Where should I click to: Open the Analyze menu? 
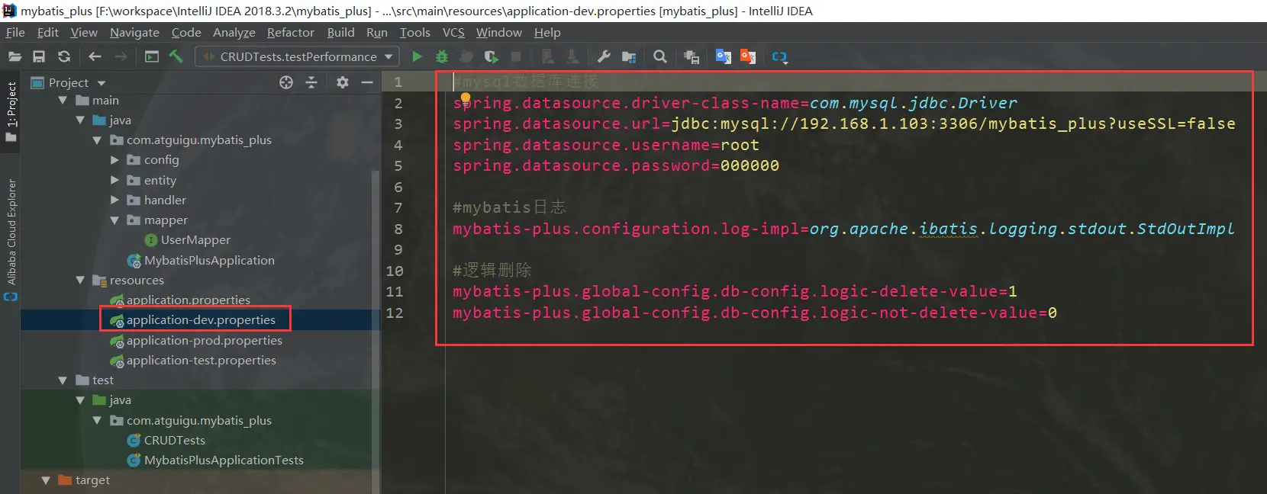pyautogui.click(x=234, y=32)
